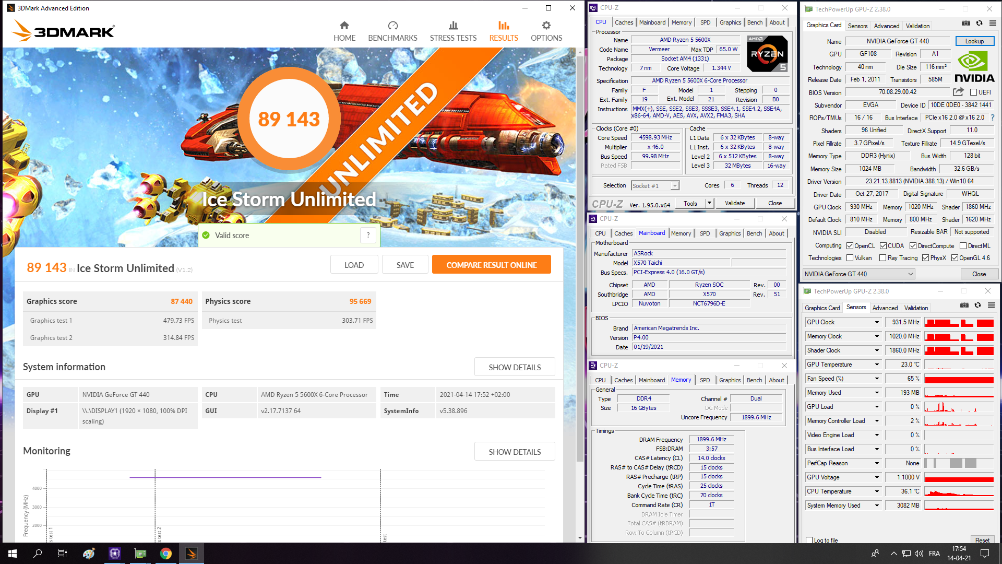Toggle the Vulkan checkbox

tap(850, 258)
